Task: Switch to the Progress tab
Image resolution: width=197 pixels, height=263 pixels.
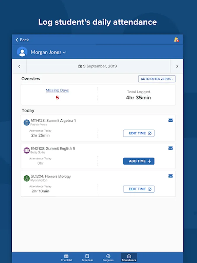Action: coord(108,258)
